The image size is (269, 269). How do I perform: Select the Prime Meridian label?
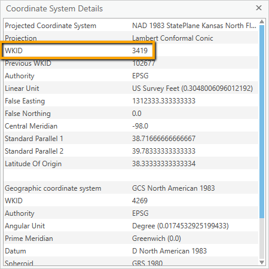pos(29,239)
